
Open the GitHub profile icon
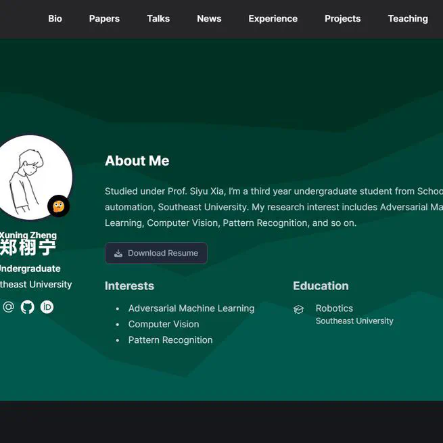[28, 307]
